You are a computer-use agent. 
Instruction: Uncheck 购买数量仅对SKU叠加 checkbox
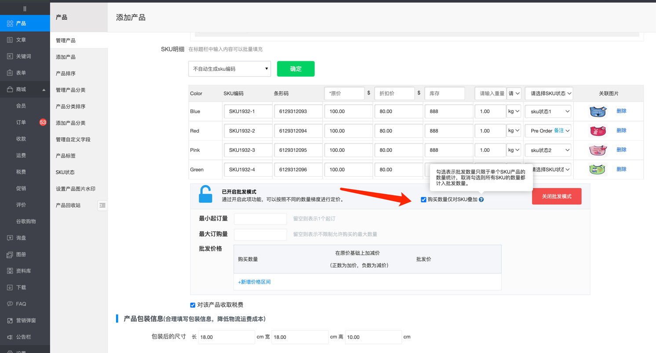pyautogui.click(x=423, y=200)
